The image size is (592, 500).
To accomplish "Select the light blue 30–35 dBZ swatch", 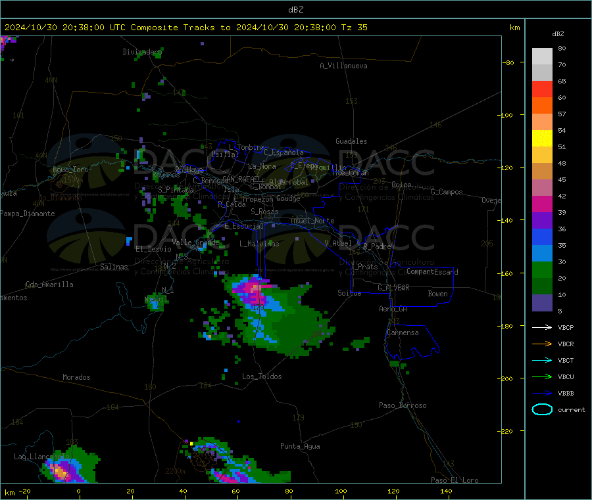I will [x=542, y=254].
